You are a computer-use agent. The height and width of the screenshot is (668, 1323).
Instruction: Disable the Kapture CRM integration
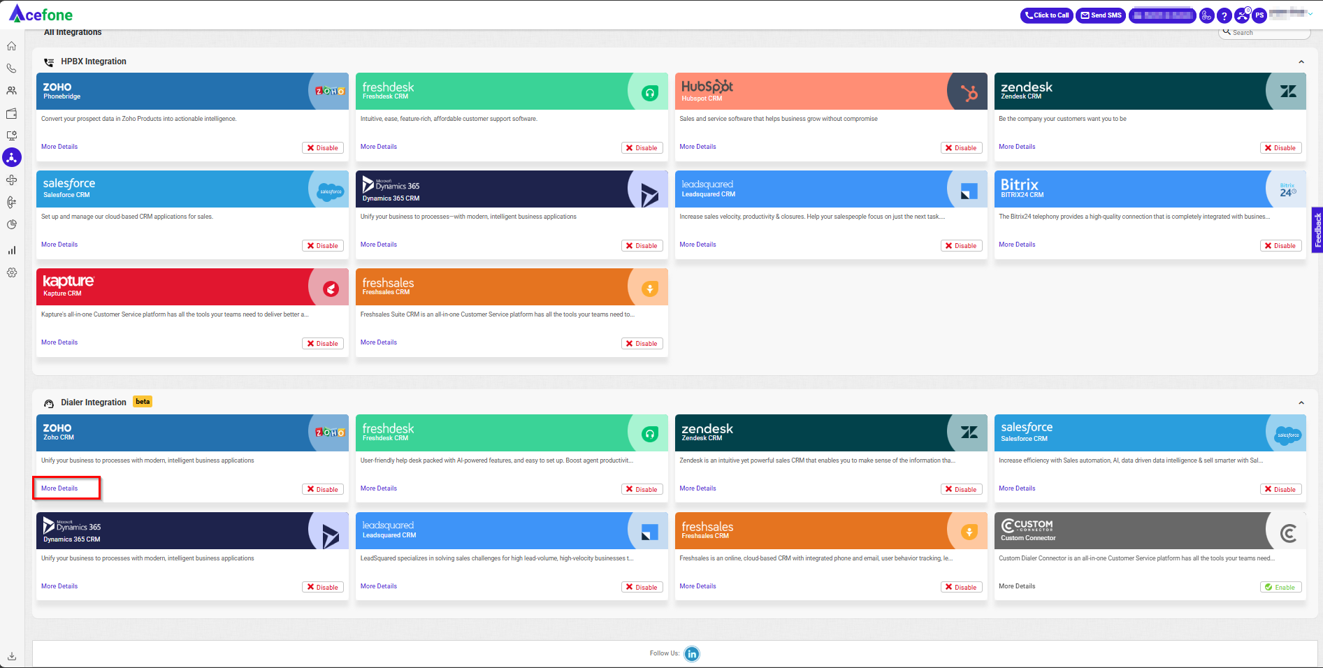(323, 344)
